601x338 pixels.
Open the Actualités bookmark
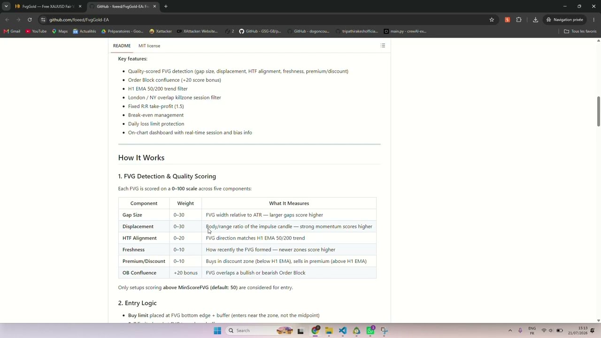coord(85,31)
